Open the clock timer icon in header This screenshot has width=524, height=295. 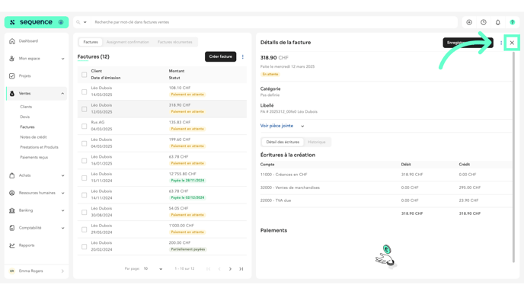484,22
